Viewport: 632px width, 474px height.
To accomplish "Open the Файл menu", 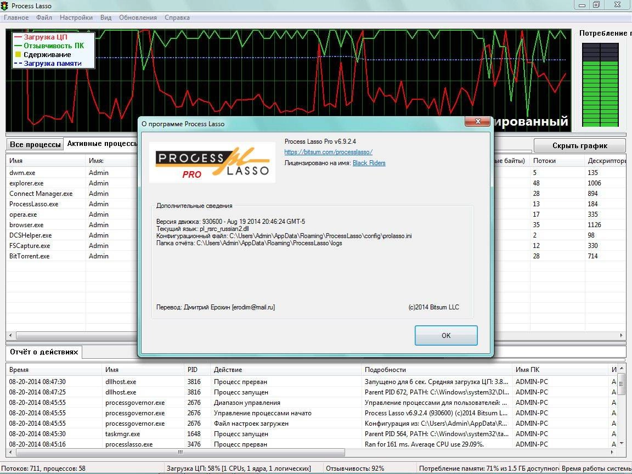I will click(x=44, y=18).
